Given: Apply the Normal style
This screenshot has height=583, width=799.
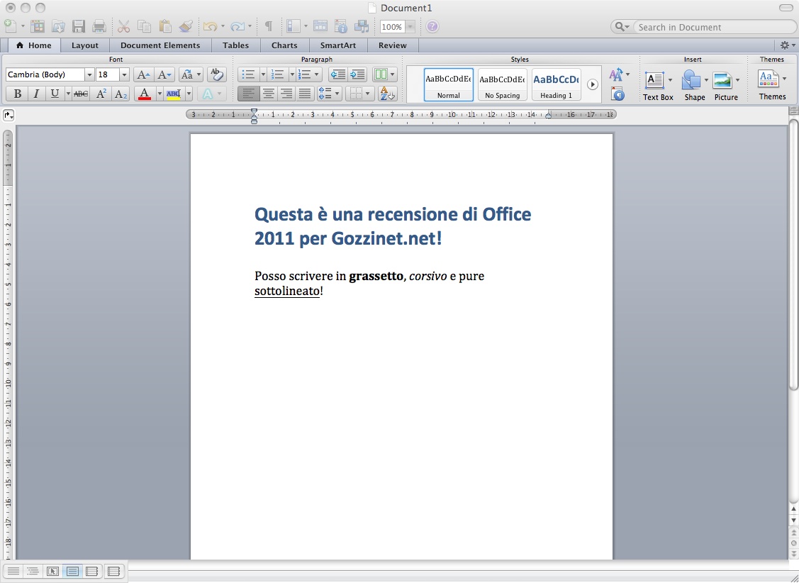Looking at the screenshot, I should [448, 84].
